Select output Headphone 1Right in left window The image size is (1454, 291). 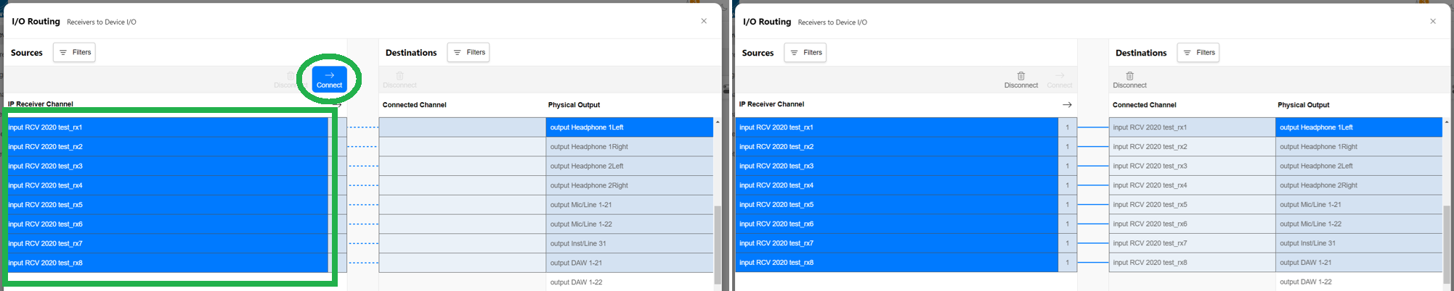coord(629,147)
